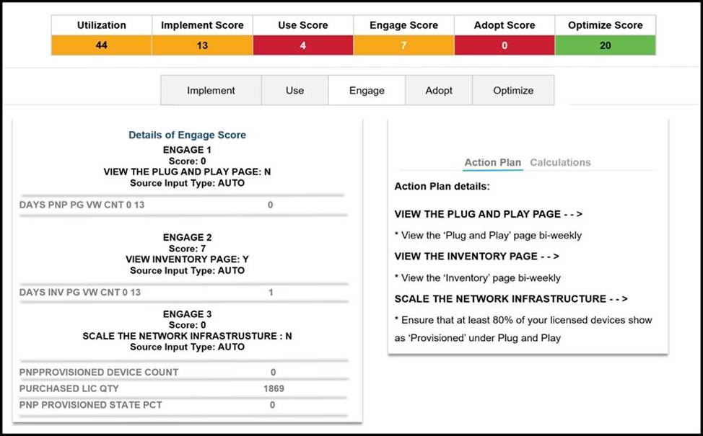The width and height of the screenshot is (703, 436).
Task: Click the Details of Engage Score title
Action: point(187,135)
